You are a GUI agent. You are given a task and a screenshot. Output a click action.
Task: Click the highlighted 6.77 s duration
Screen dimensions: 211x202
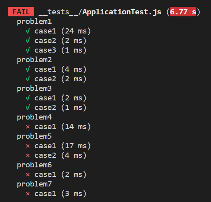tap(183, 12)
